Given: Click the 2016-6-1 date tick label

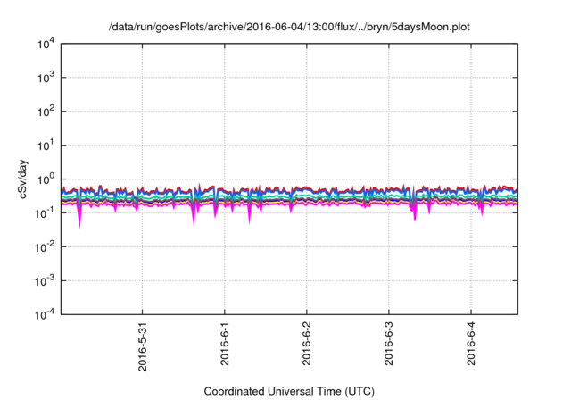Looking at the screenshot, I should 225,343.
